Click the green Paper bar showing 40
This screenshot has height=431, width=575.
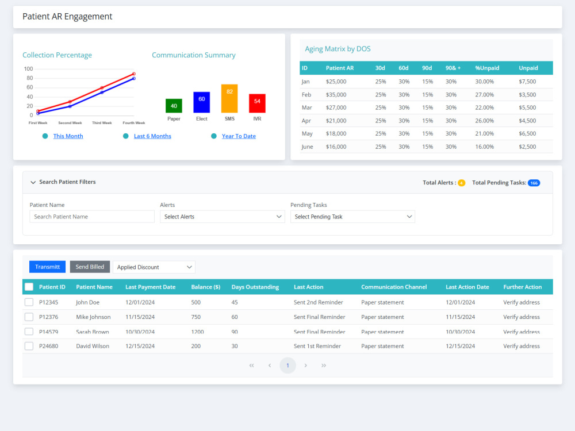click(x=174, y=106)
